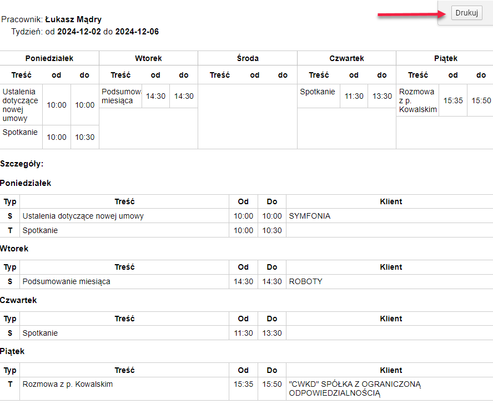This screenshot has width=493, height=404.
Task: Click the Środa column header
Action: [x=248, y=58]
